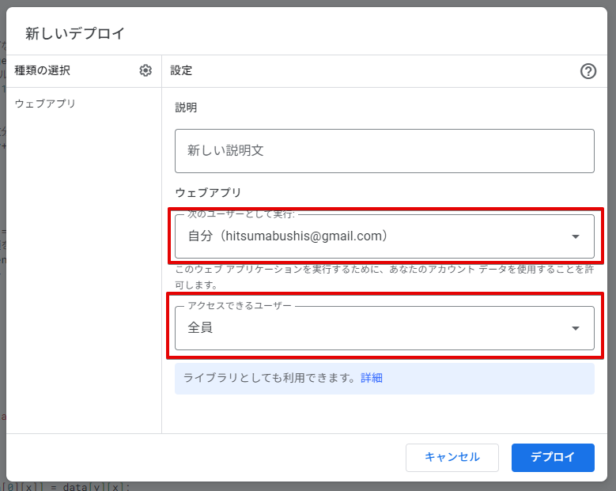The image size is (616, 491).
Task: Open the 詳細 link
Action: tap(372, 378)
